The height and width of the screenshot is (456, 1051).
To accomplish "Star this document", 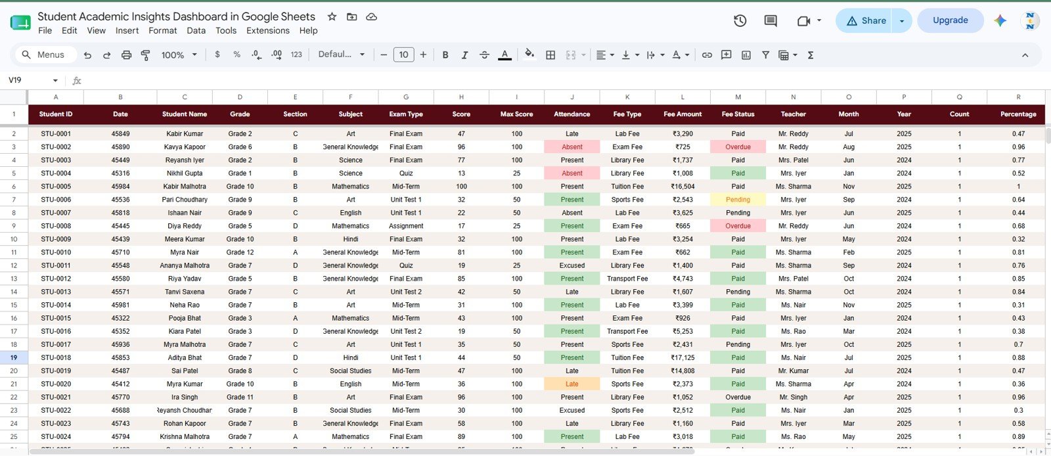I will (x=332, y=16).
